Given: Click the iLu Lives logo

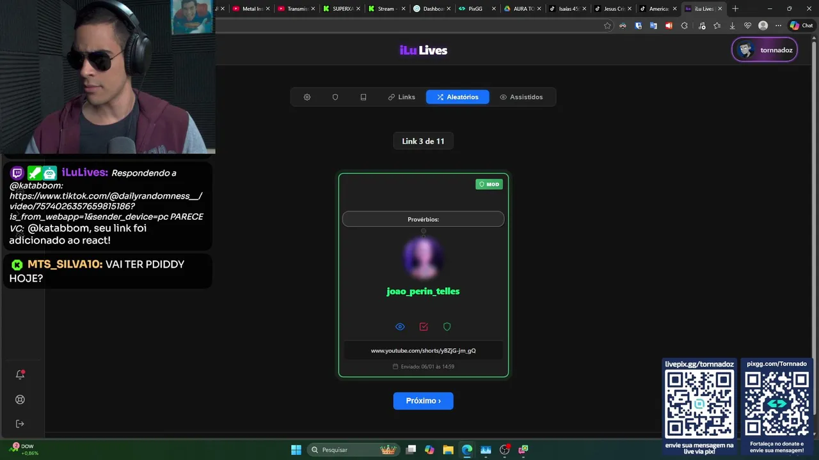Looking at the screenshot, I should point(424,50).
